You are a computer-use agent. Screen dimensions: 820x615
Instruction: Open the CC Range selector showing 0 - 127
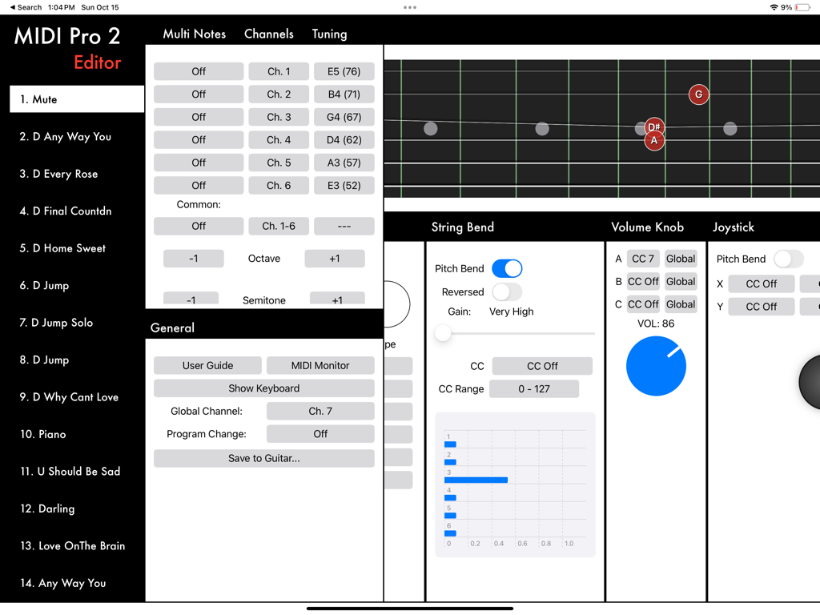pyautogui.click(x=534, y=388)
